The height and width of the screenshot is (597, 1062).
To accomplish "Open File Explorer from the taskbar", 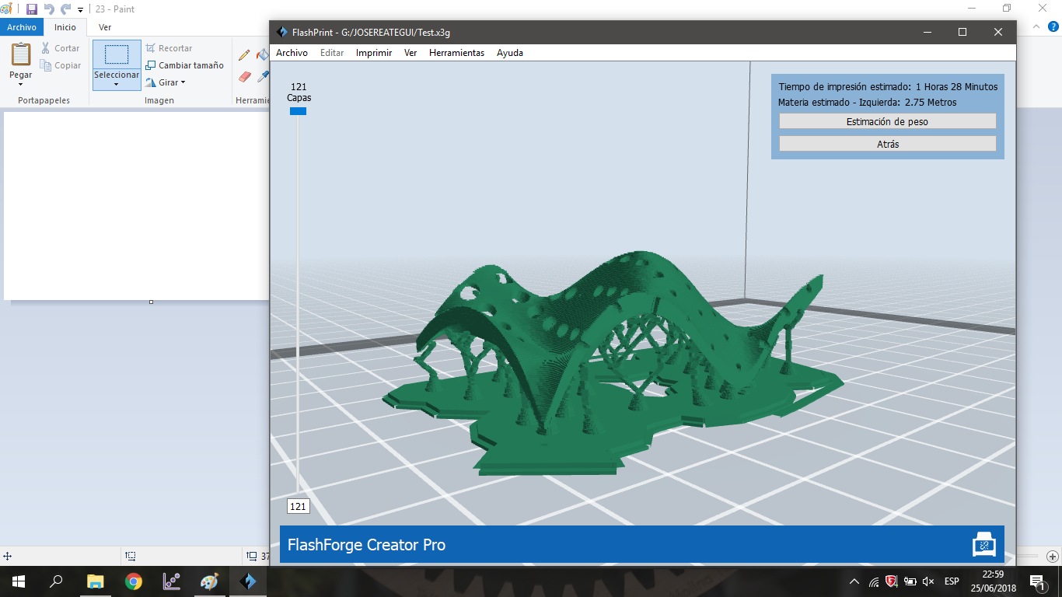I will [x=95, y=581].
